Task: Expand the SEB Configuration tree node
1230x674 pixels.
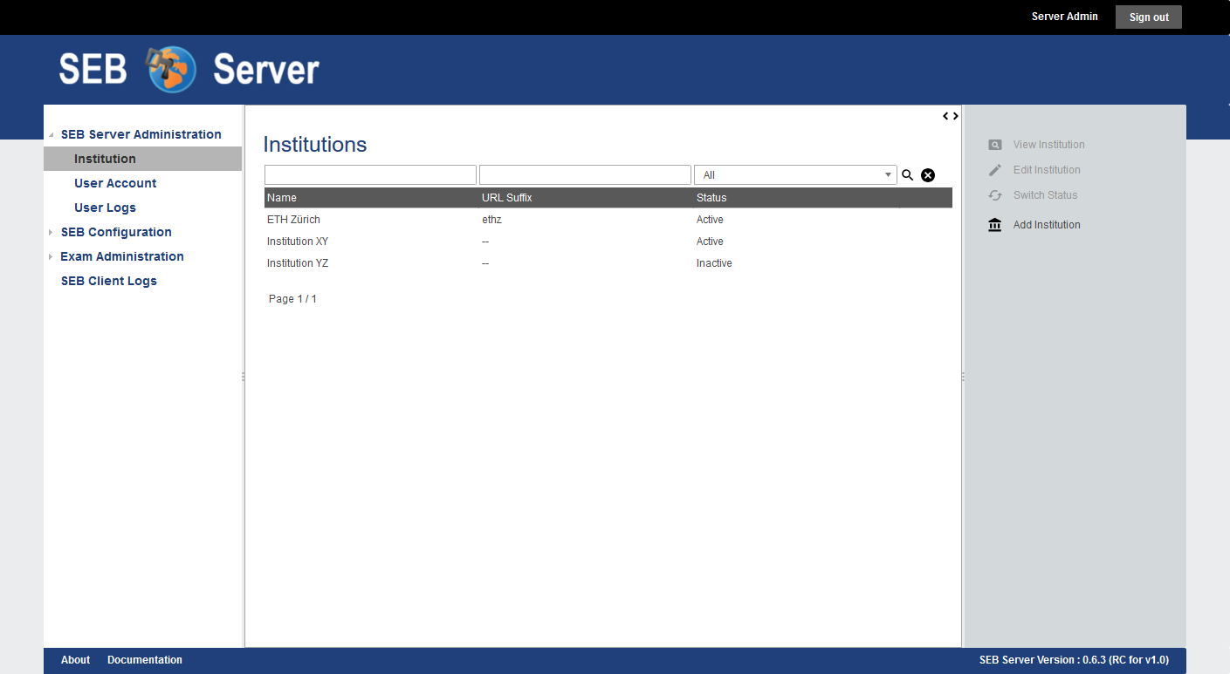Action: click(x=51, y=233)
